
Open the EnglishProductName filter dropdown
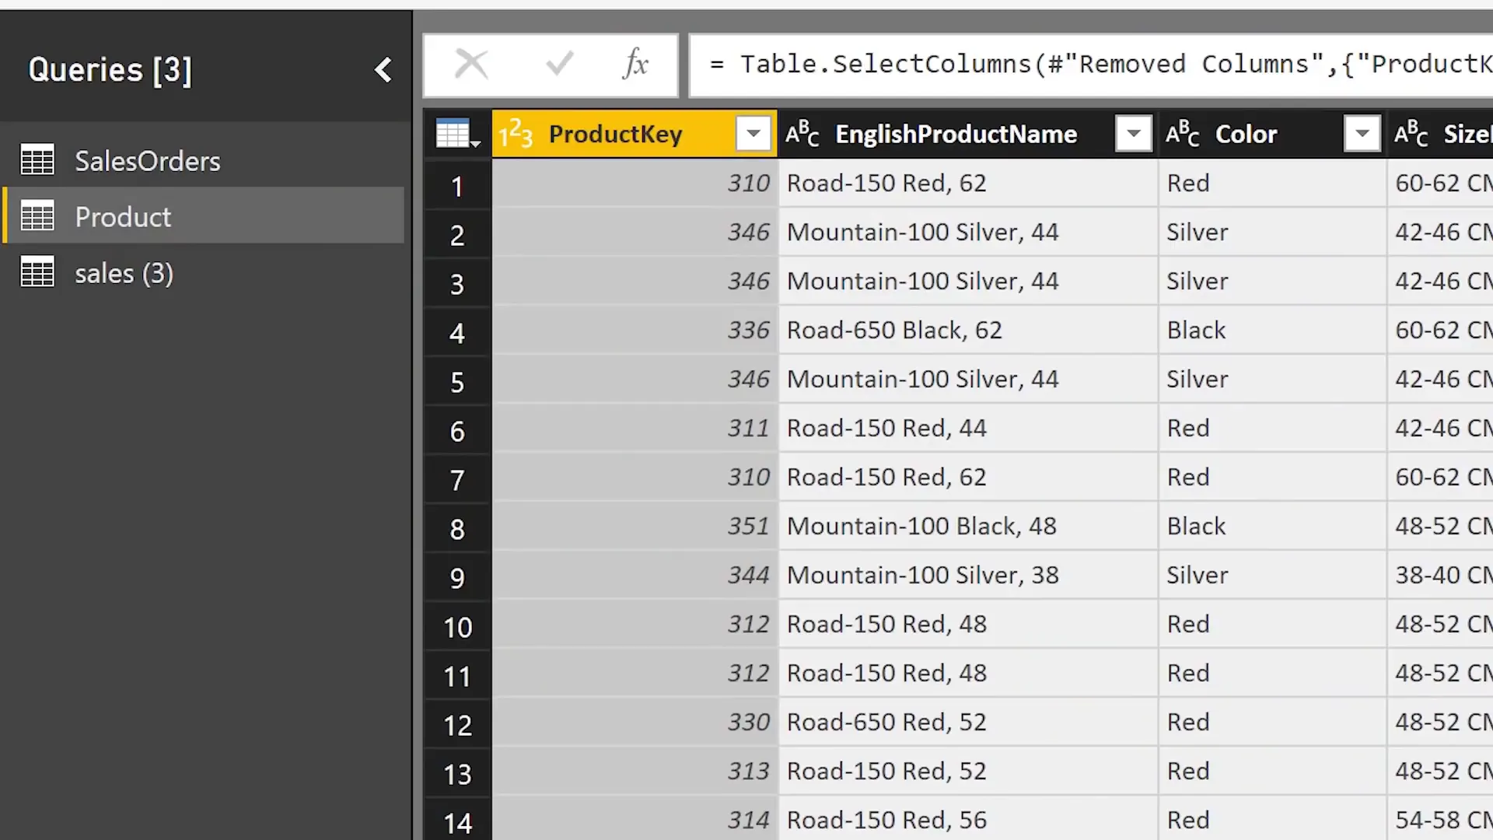(1133, 135)
